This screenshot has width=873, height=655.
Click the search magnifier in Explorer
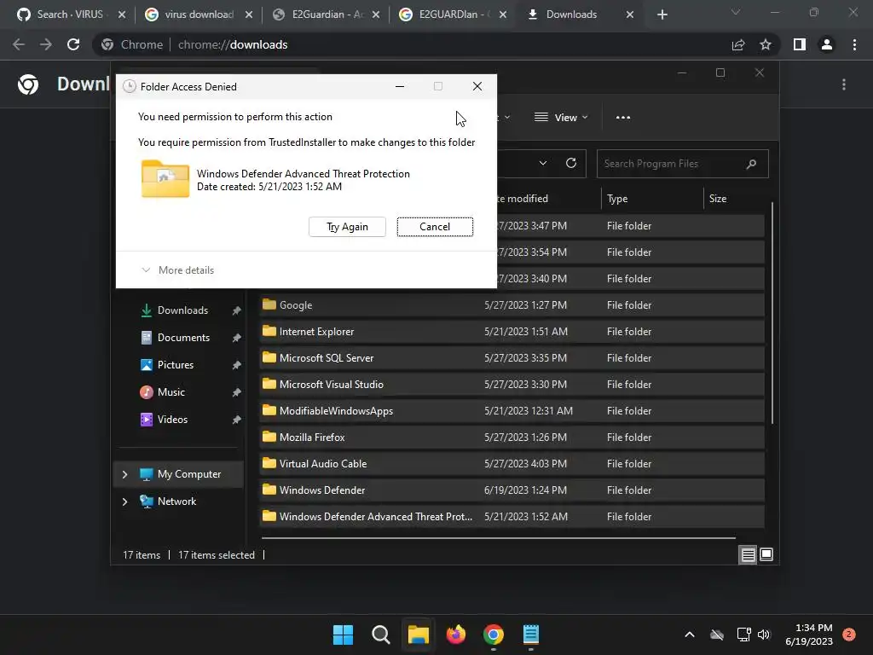(x=751, y=164)
